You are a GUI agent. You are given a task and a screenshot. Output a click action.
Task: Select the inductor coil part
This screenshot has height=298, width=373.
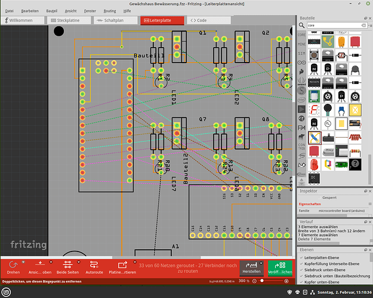[x=356, y=136]
